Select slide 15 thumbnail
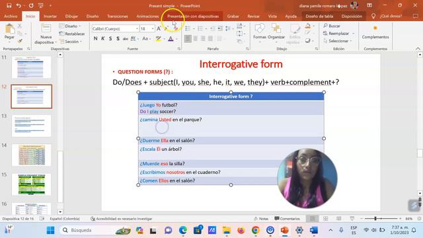This screenshot has height=238, width=423. click(32, 184)
